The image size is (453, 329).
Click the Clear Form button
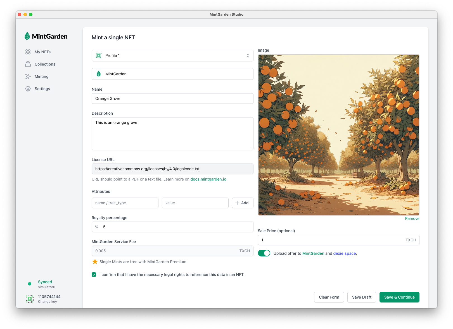[329, 297]
